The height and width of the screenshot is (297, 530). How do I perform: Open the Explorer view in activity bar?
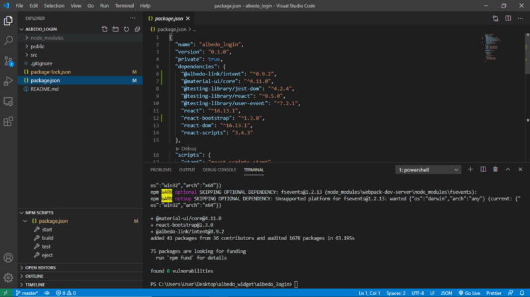pos(8,21)
